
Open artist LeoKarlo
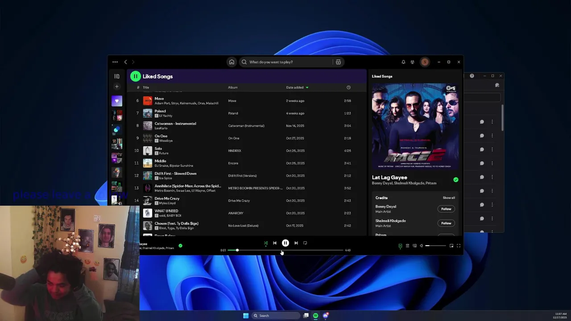click(161, 128)
